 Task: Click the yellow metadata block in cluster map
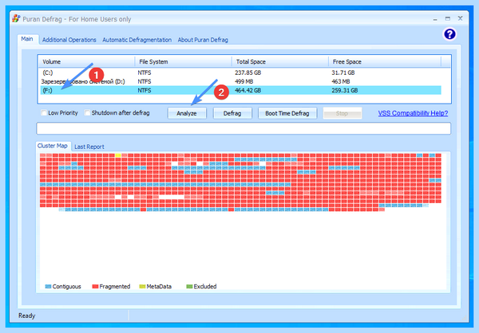click(x=118, y=155)
